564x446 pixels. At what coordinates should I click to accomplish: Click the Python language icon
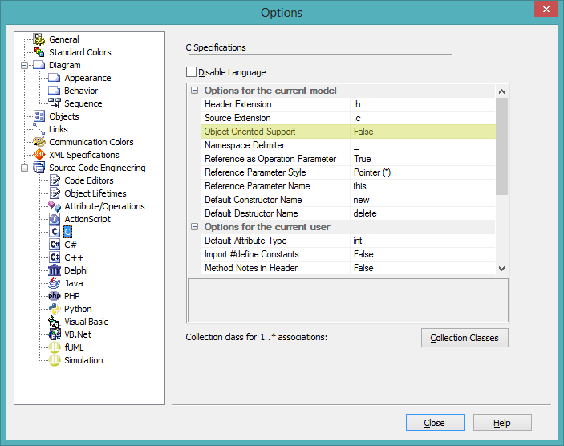click(55, 309)
